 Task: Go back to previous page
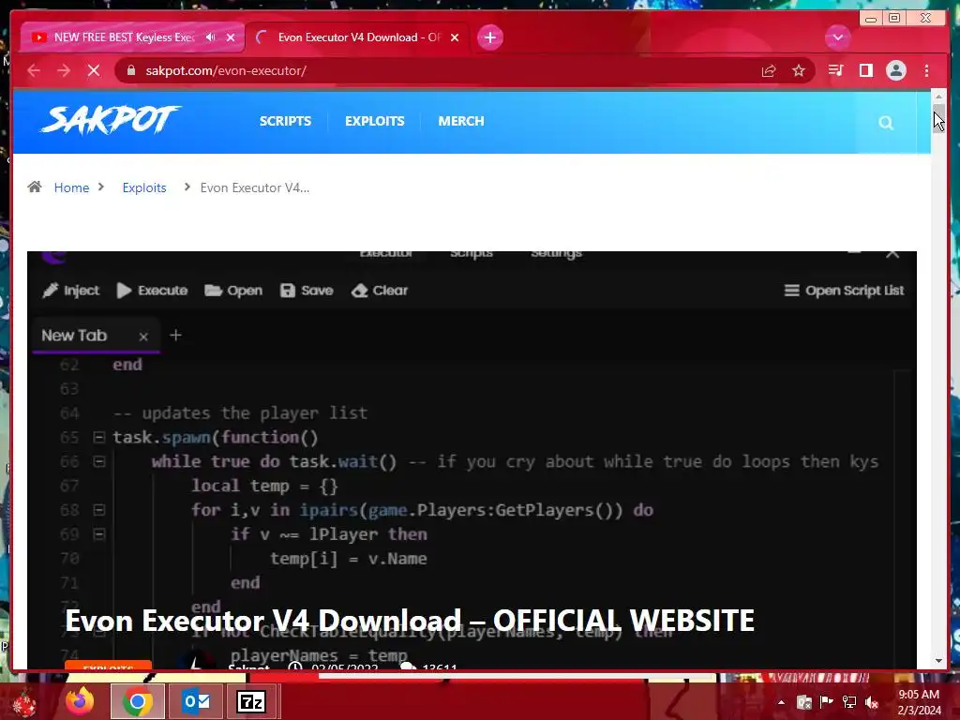34,70
